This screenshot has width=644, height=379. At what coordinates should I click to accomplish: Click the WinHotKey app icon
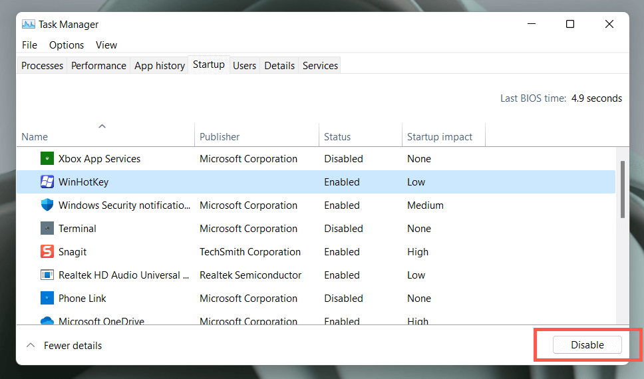point(47,182)
